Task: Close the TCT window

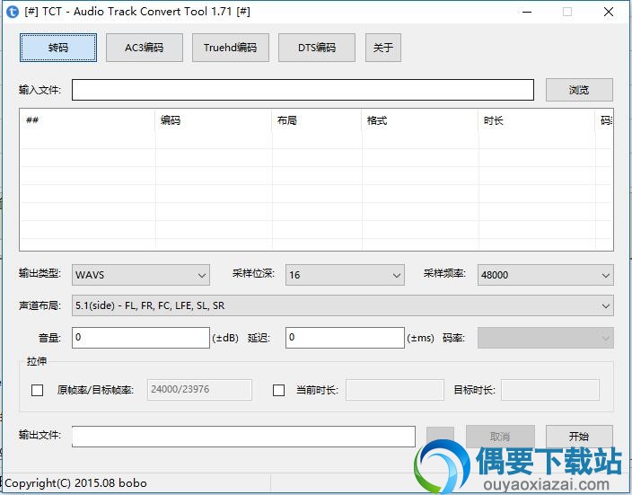Action: coord(609,12)
